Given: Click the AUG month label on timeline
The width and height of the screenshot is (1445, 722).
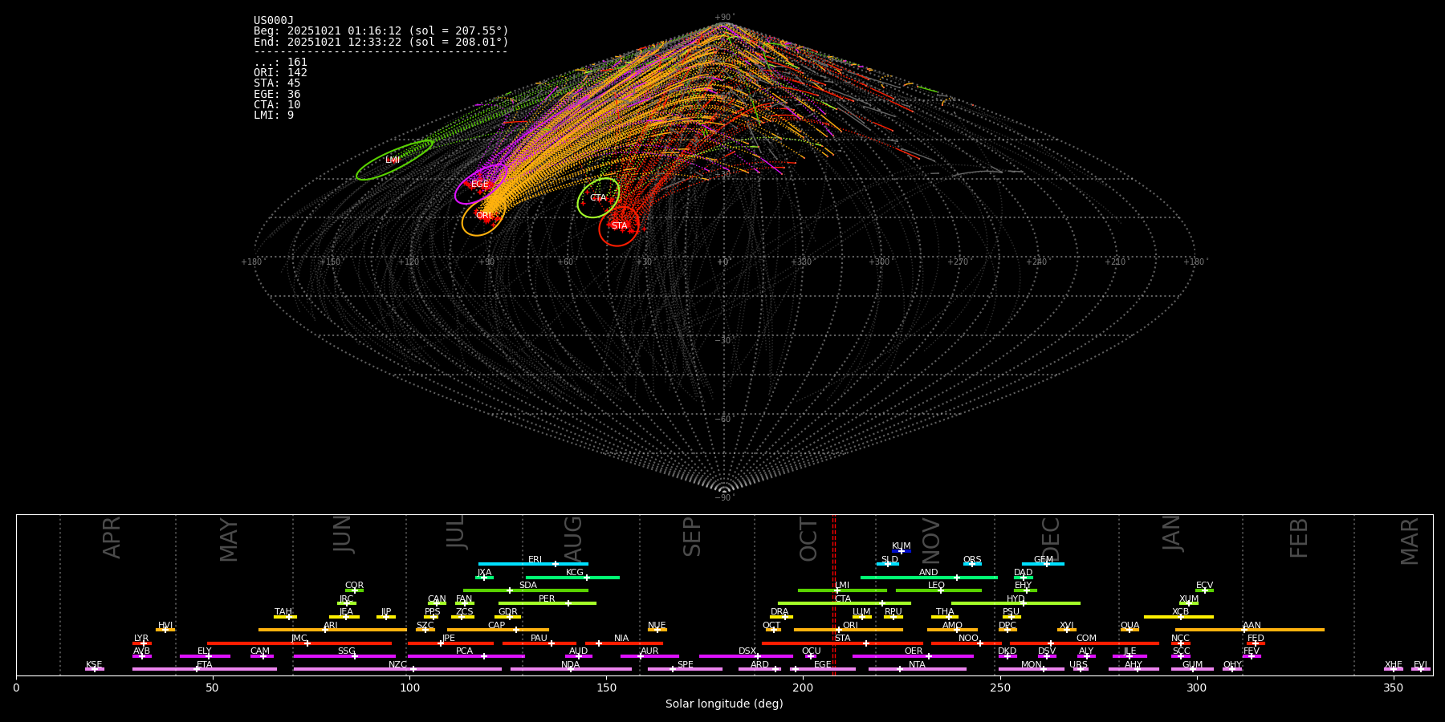Looking at the screenshot, I should tap(574, 539).
